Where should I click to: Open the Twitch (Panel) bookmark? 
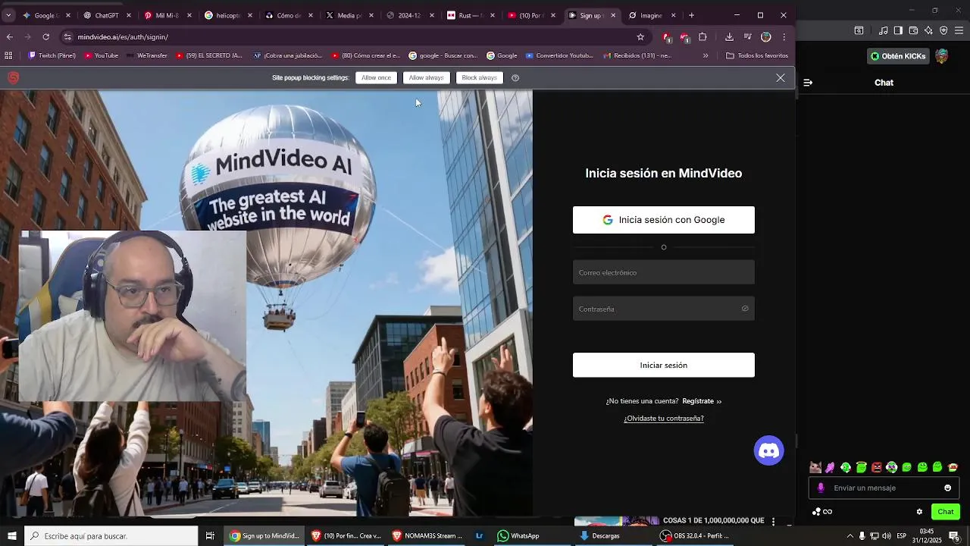[x=52, y=55]
